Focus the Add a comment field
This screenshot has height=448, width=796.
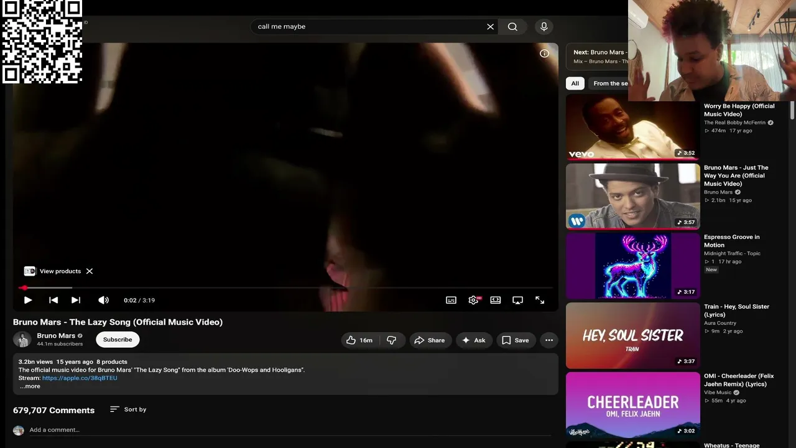290,430
